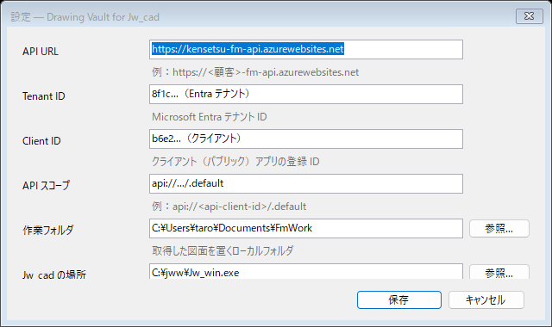
Task: Cancel the dialog with キャンセル
Action: pyautogui.click(x=486, y=300)
